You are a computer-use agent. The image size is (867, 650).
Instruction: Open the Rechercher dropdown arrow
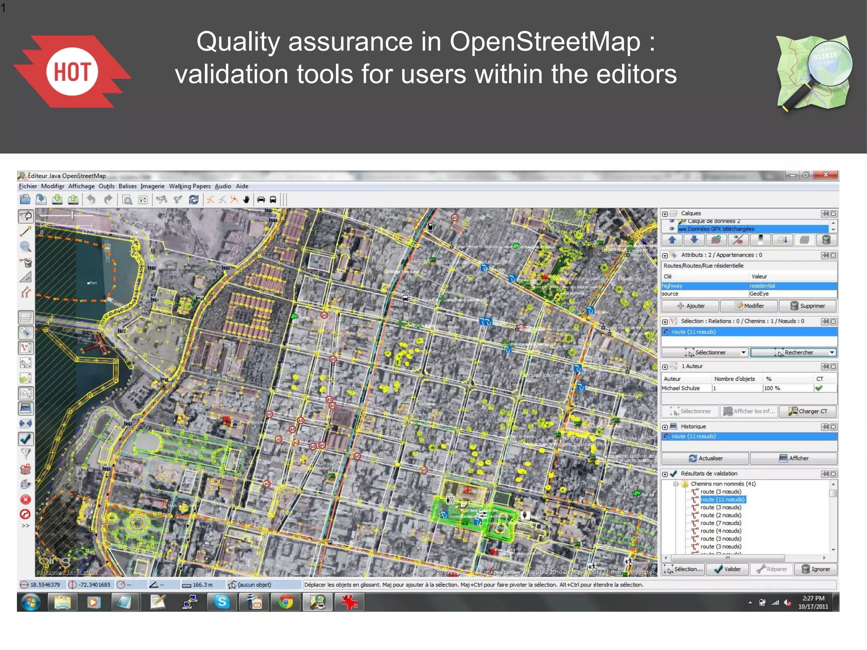[832, 353]
